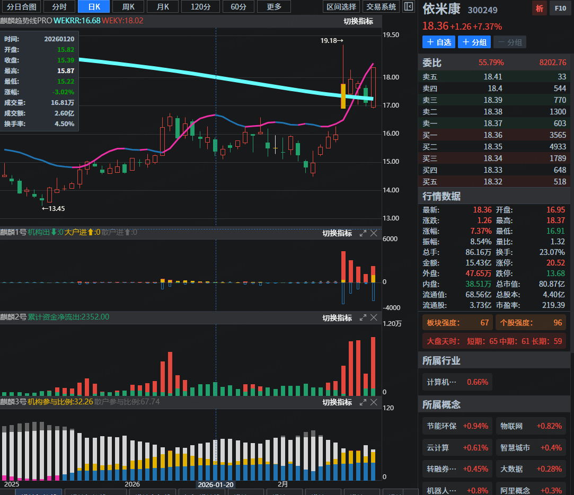Maximize the 麒麟2号 indicator panel
Image resolution: width=574 pixels, height=495 pixels.
[x=363, y=317]
